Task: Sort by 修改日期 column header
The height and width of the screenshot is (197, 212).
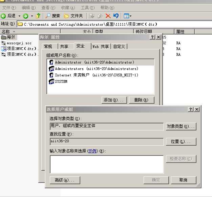Action: tap(154, 31)
